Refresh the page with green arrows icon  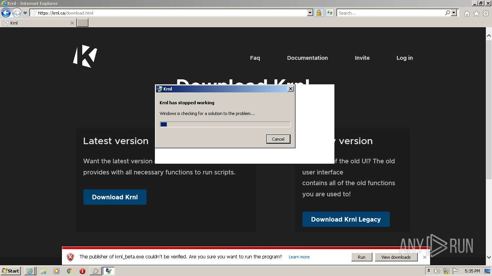329,13
